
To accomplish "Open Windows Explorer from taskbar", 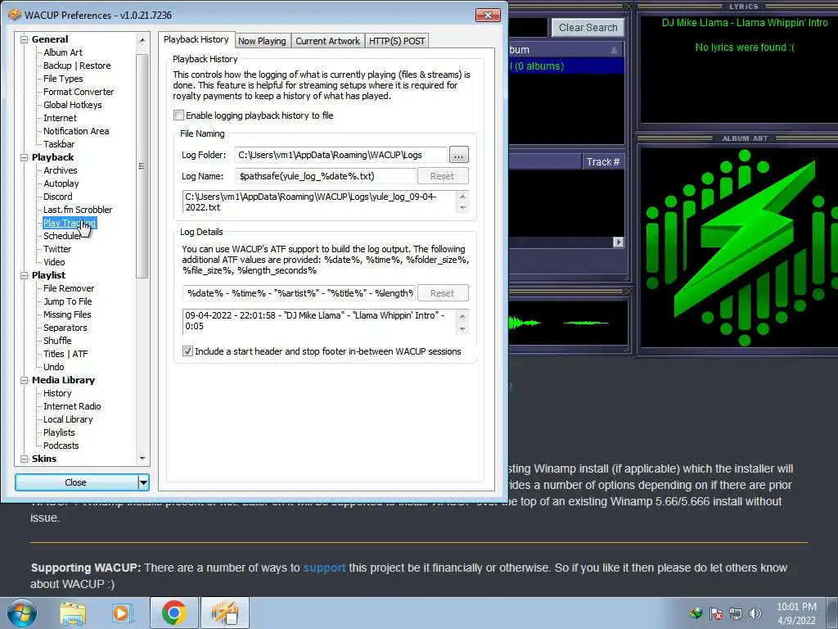I will 73,613.
